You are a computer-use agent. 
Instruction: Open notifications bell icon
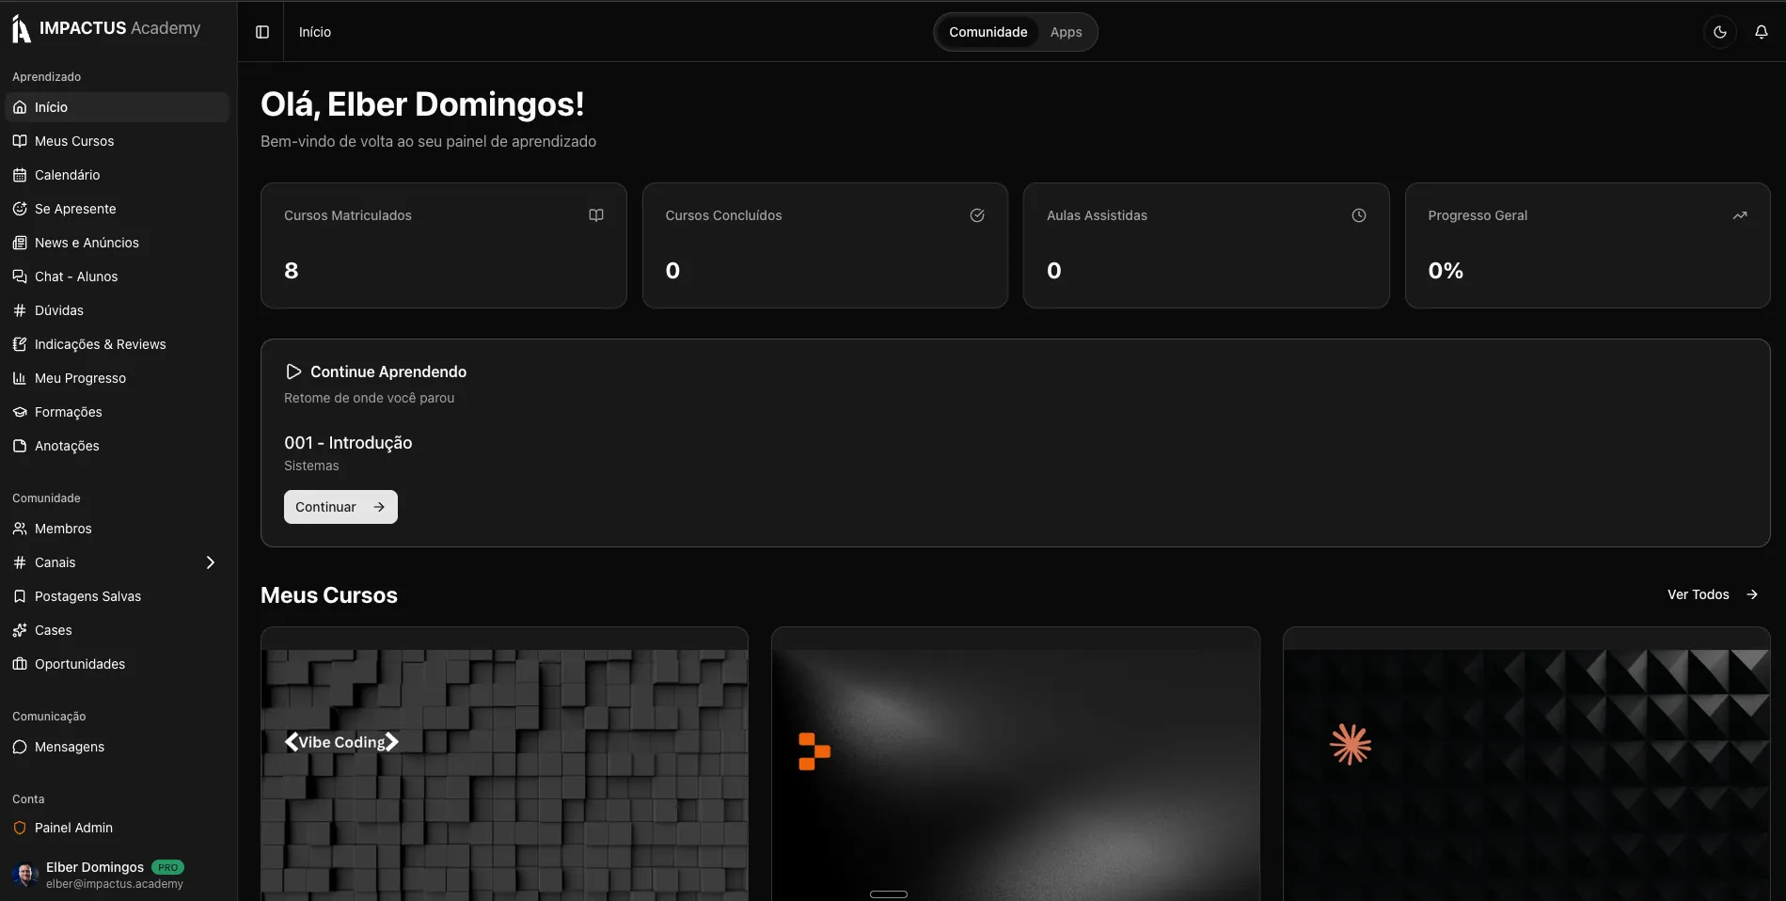coord(1761,32)
